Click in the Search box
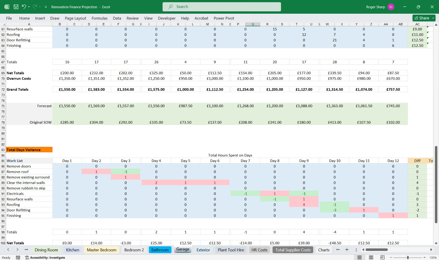Viewport: 439px width, 260px height. (222, 7)
